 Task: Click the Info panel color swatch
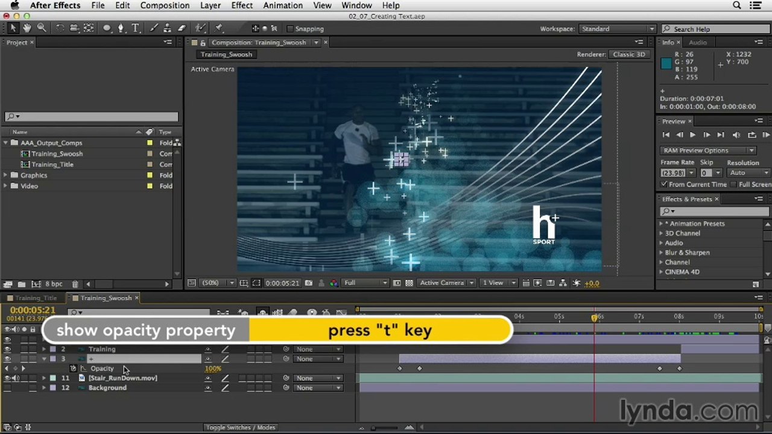666,63
